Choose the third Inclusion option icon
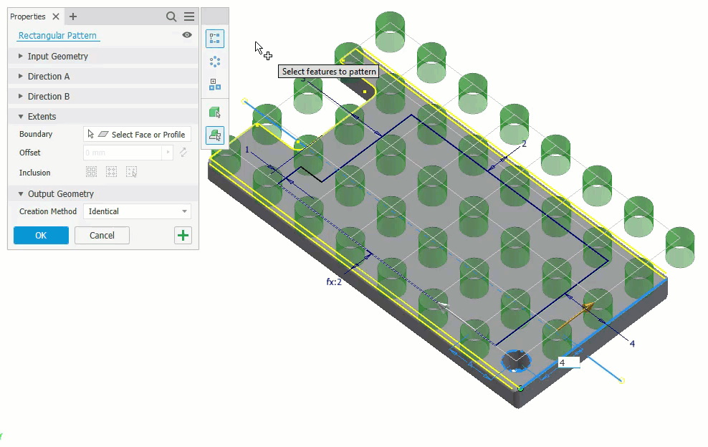Viewport: 708px width, 447px height. point(131,172)
